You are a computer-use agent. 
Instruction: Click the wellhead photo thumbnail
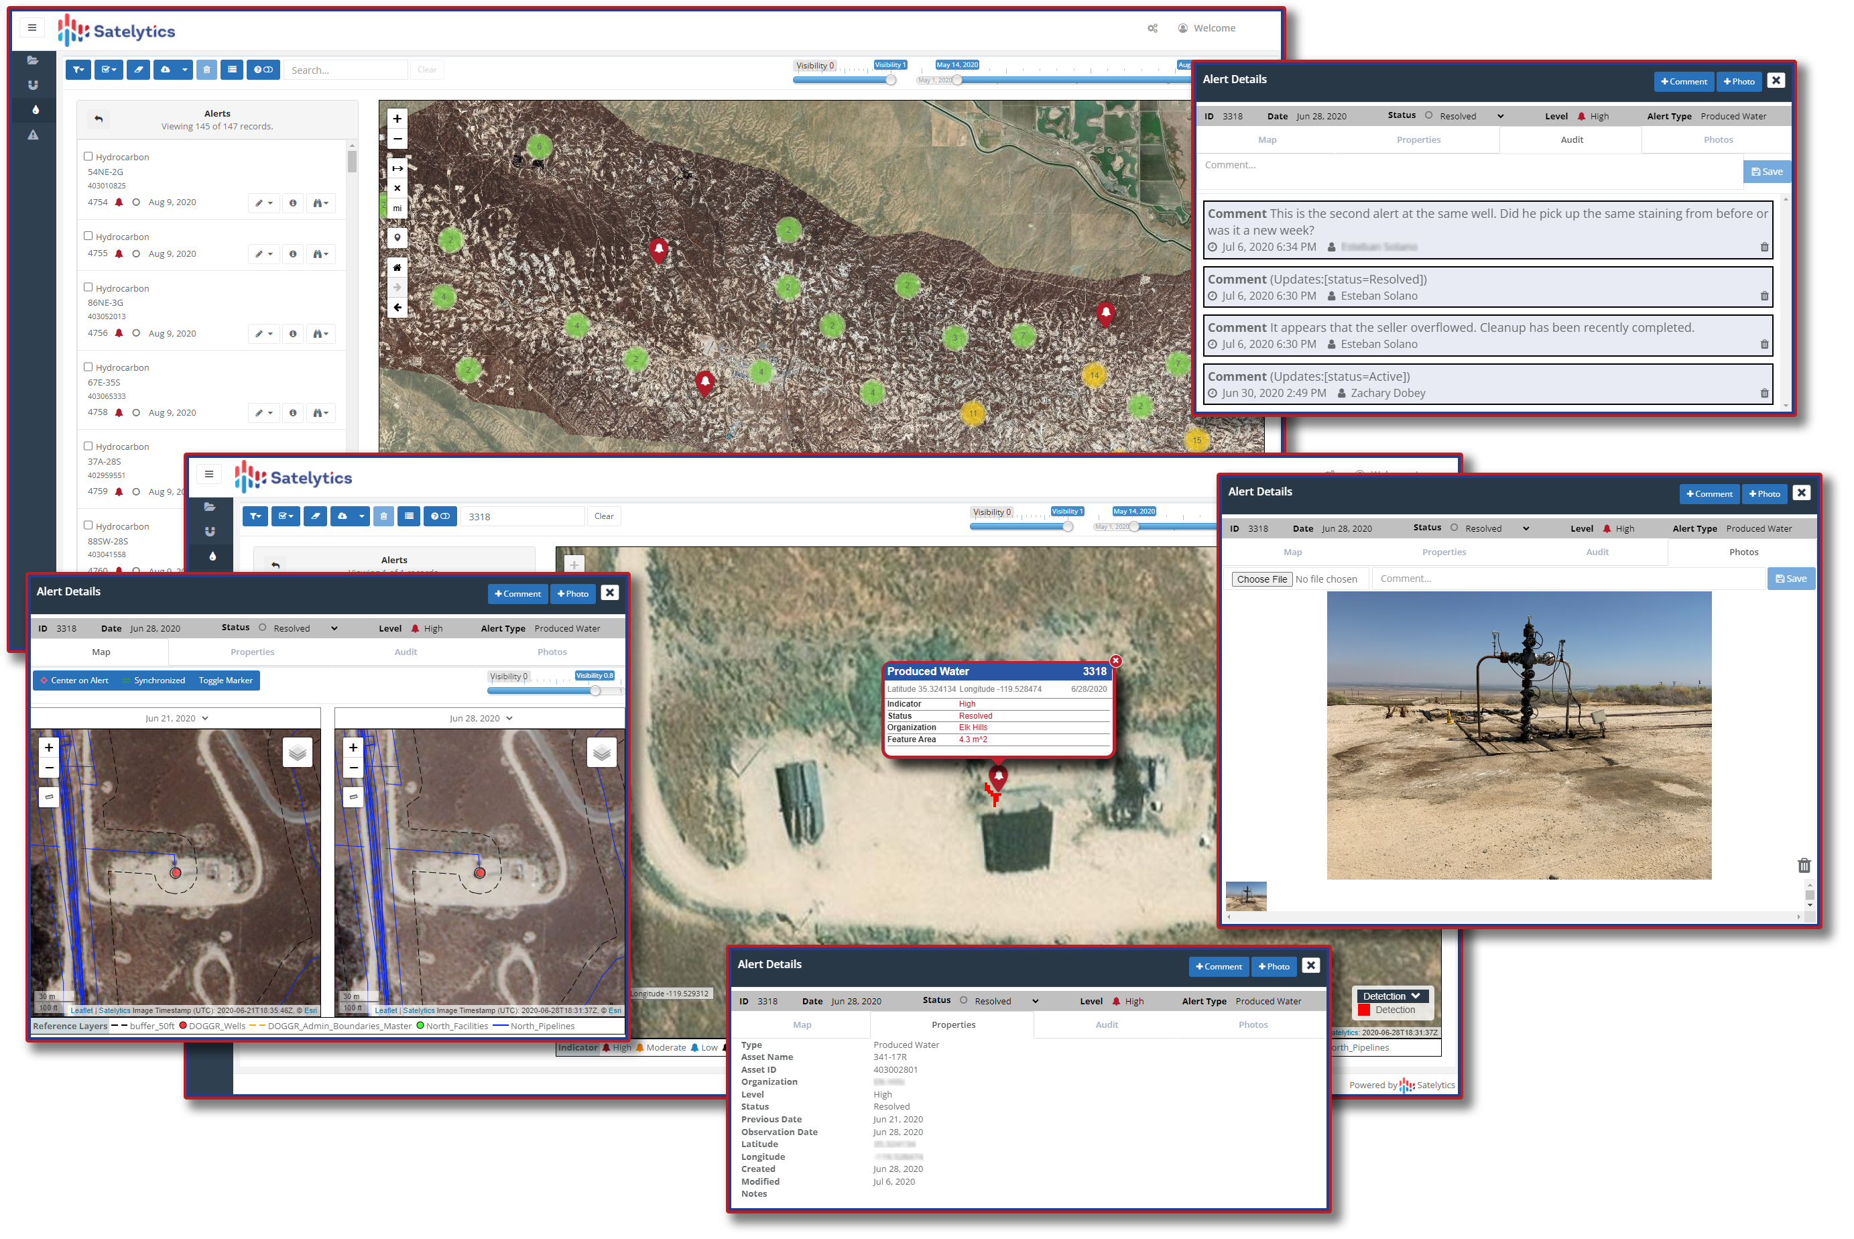pyautogui.click(x=1246, y=895)
